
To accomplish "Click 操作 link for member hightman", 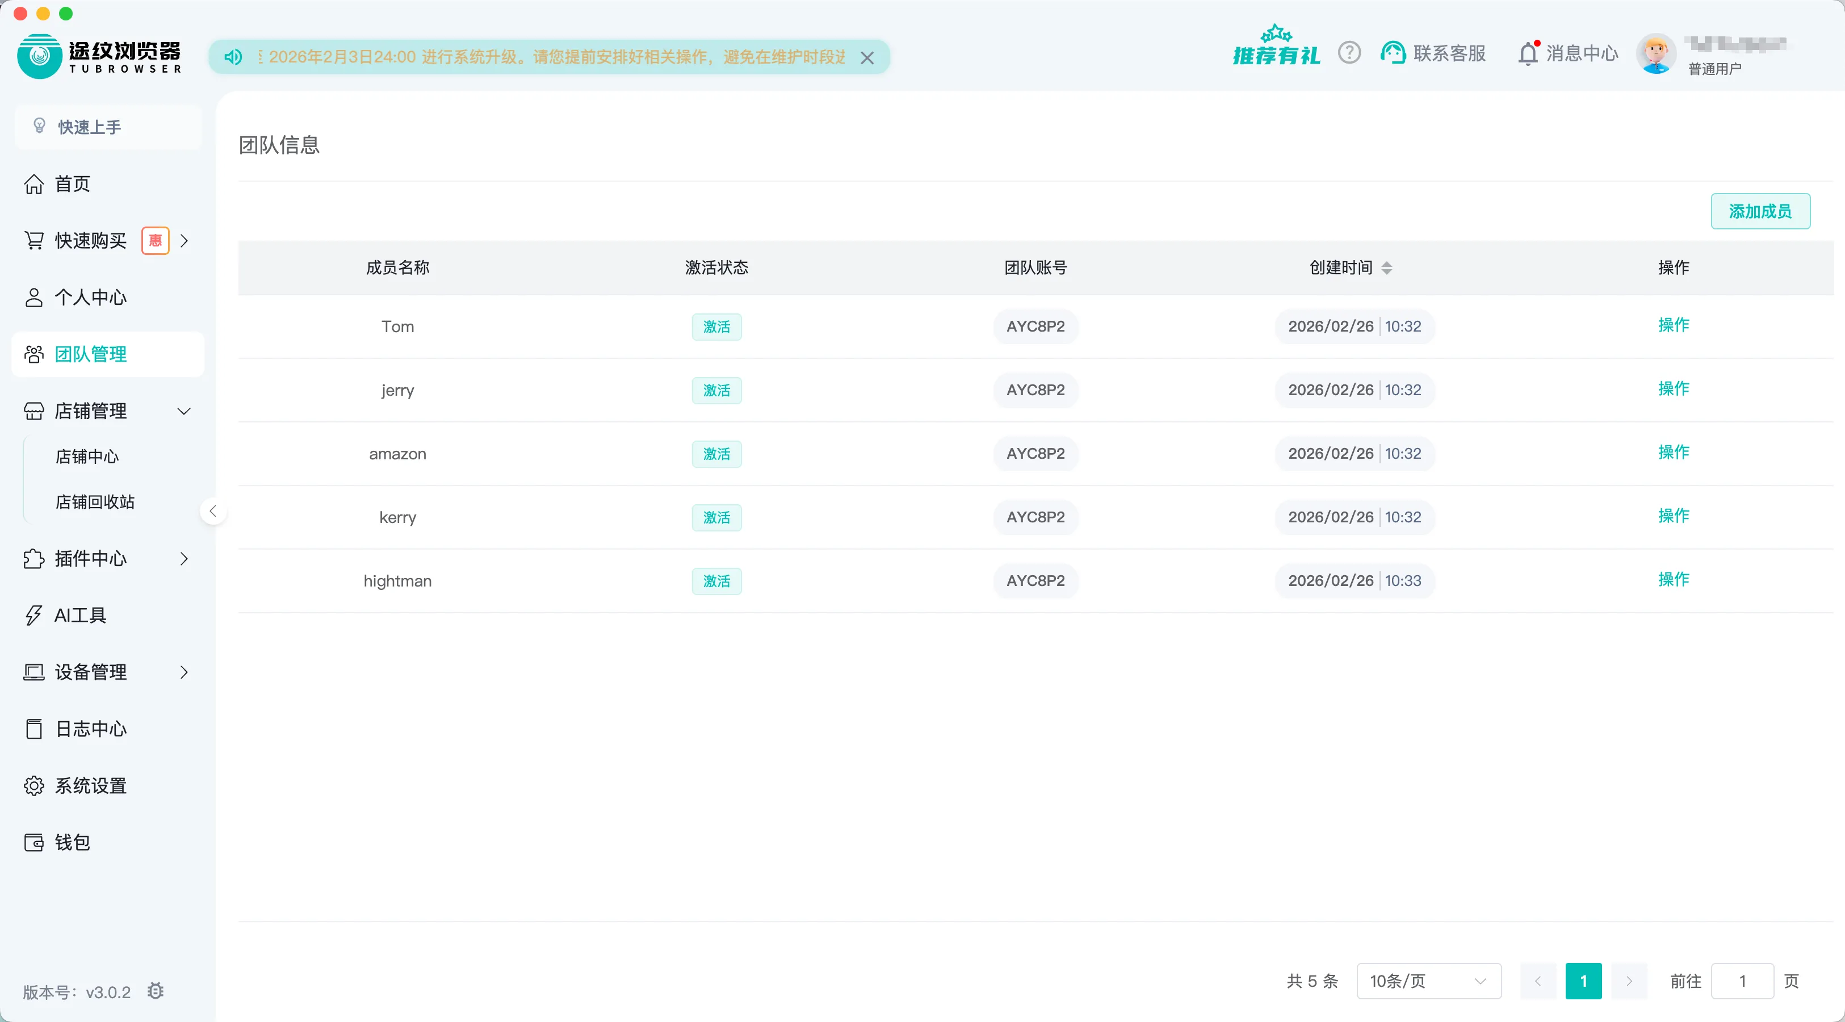I will (1673, 579).
